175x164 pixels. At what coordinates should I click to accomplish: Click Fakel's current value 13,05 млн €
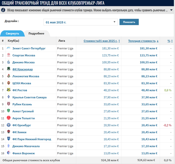click(x=149, y=153)
